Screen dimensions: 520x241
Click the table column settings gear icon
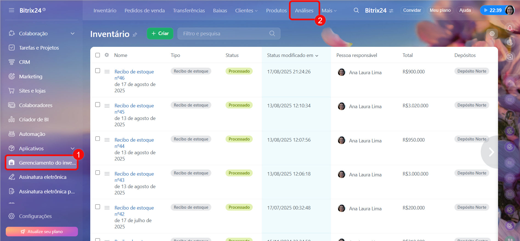tap(107, 55)
